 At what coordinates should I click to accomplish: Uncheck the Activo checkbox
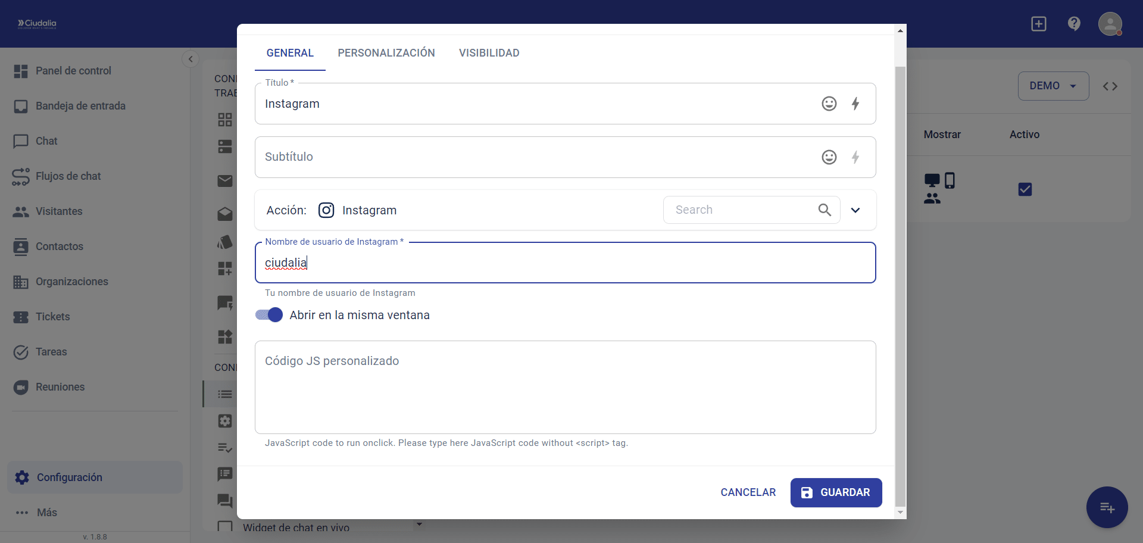tap(1025, 189)
